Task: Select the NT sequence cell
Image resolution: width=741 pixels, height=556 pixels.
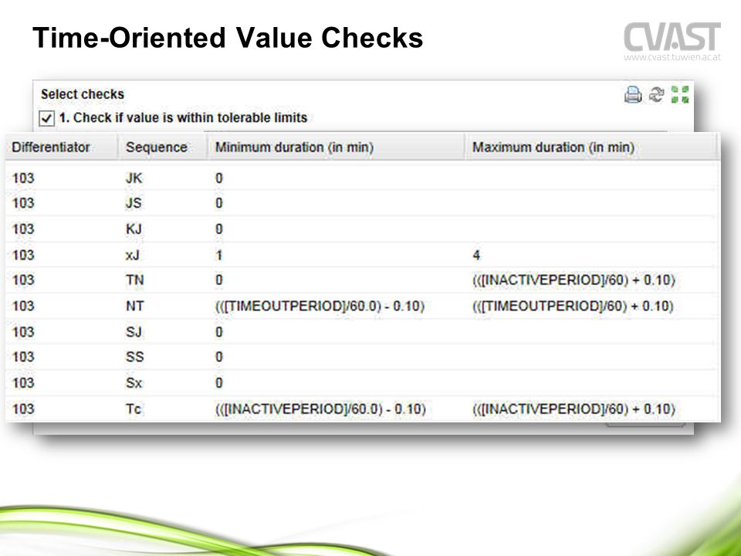Action: pos(134,306)
